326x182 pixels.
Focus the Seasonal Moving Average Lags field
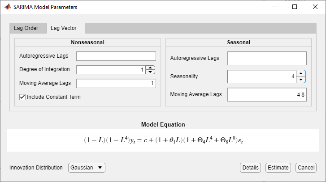tap(266, 95)
